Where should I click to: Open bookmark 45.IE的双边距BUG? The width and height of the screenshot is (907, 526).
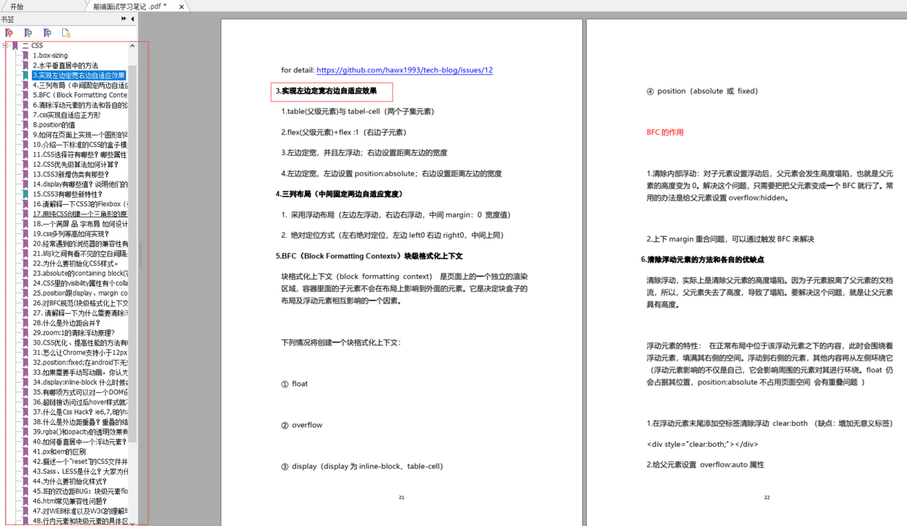click(x=80, y=492)
